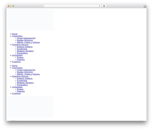Open Contacto in first menu
Image resolution: width=153 pixels, height=130 pixels.
pyautogui.click(x=17, y=62)
